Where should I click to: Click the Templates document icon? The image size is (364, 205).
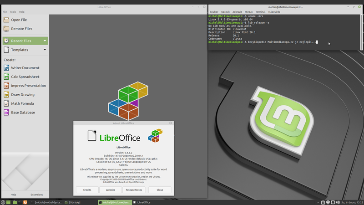pyautogui.click(x=6, y=50)
